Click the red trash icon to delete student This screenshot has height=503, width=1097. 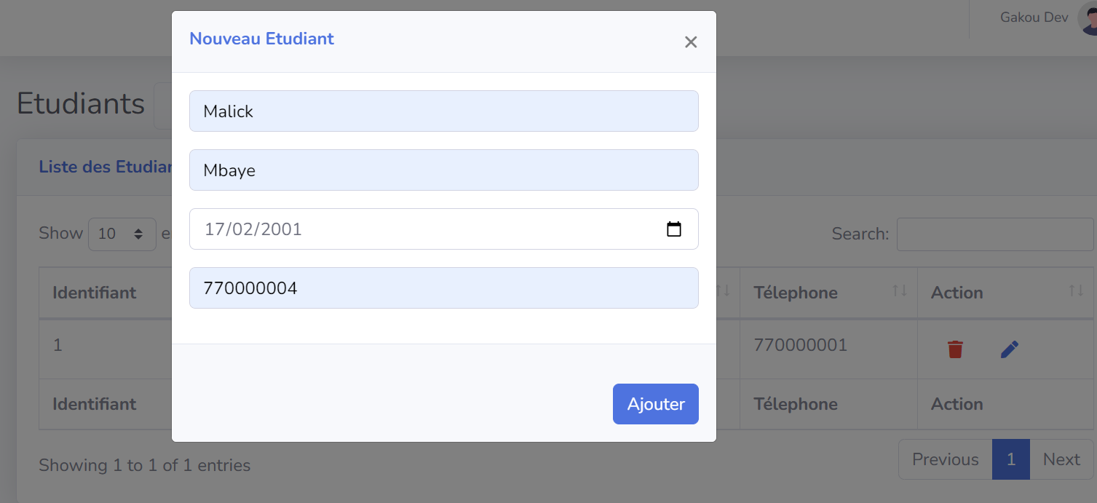955,349
